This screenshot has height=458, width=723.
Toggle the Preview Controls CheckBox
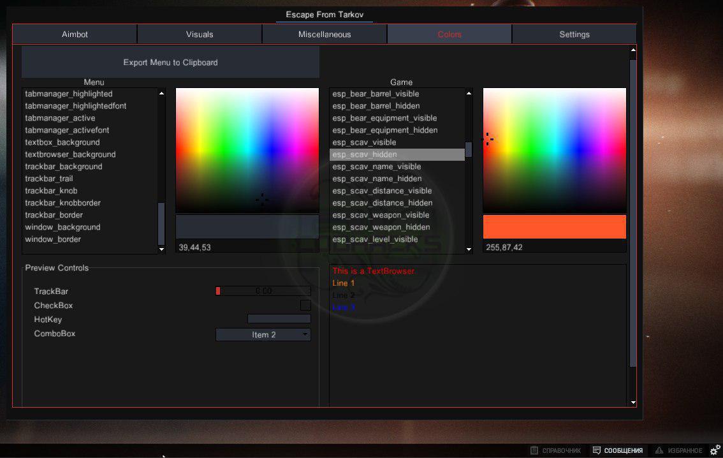coord(305,306)
